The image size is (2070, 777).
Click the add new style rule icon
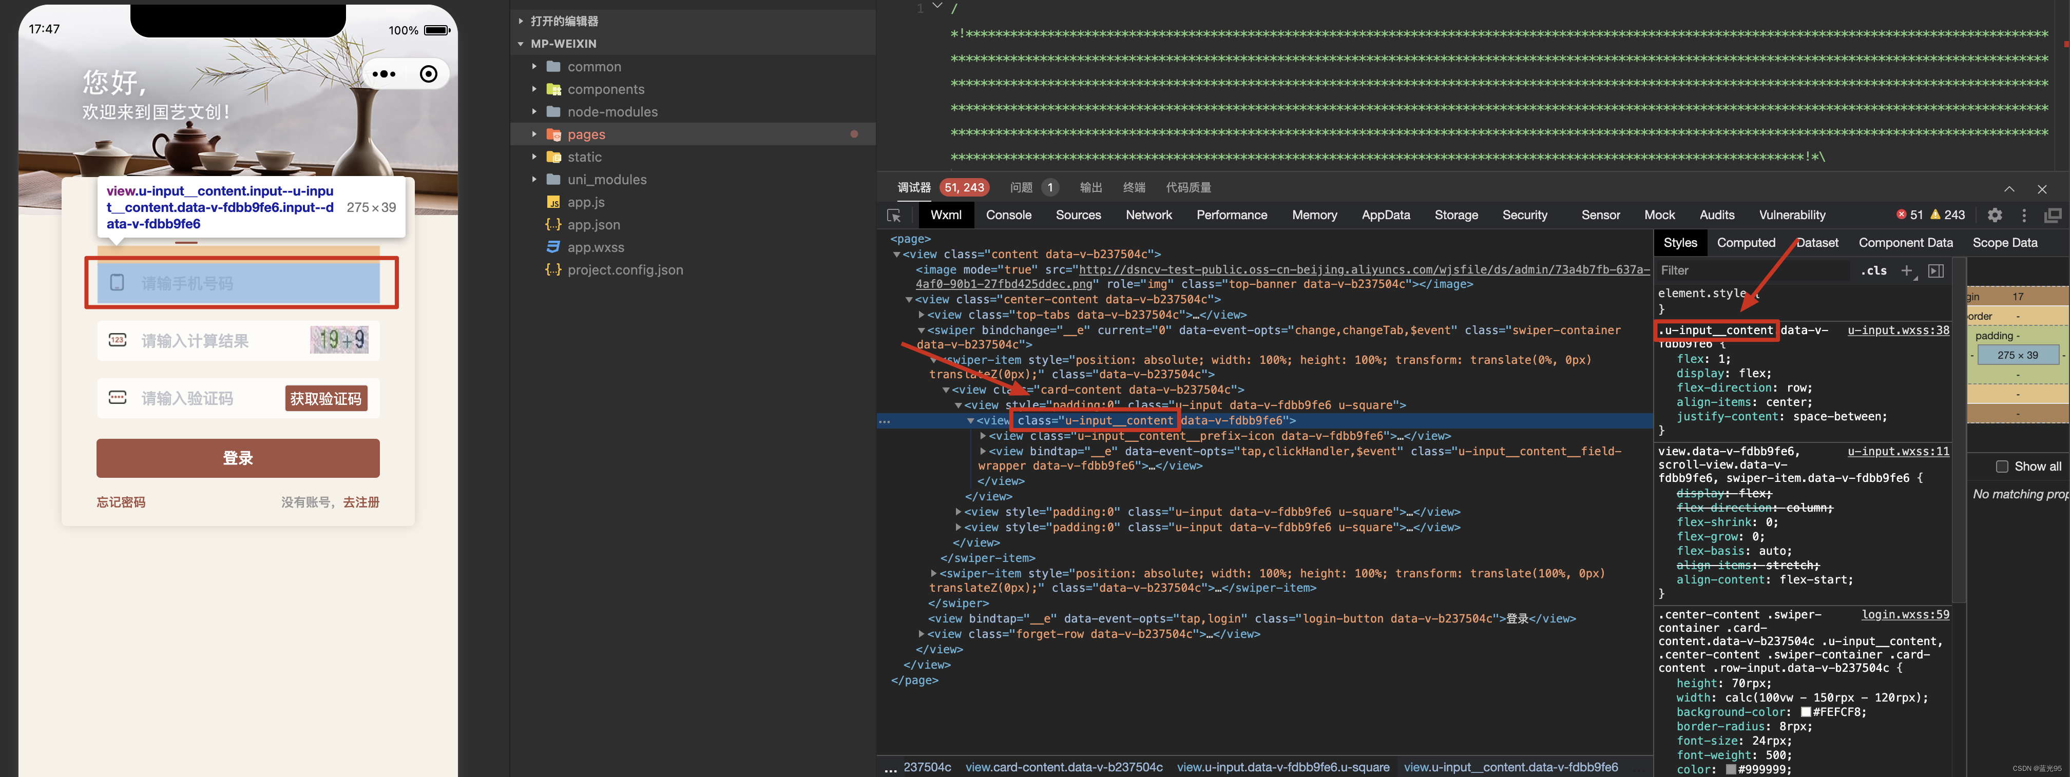tap(1908, 272)
